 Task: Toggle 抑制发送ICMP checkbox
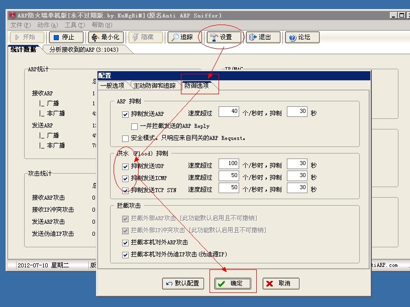click(125, 179)
